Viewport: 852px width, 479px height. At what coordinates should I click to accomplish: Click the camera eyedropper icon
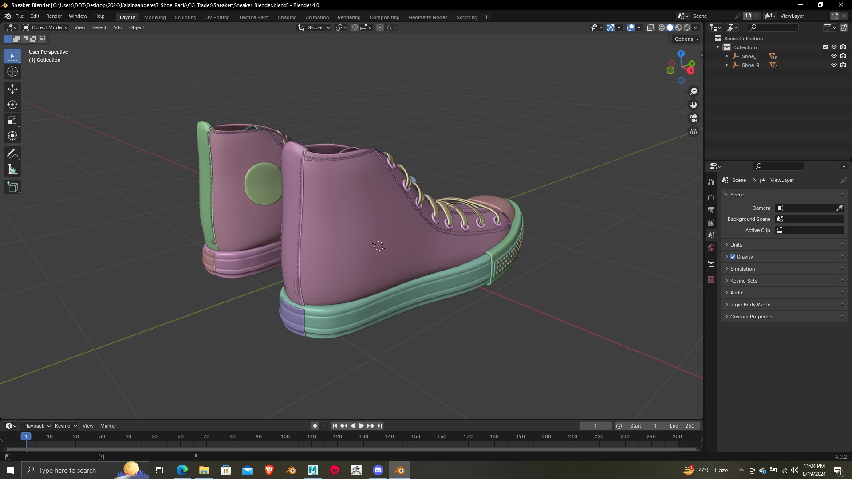(840, 208)
